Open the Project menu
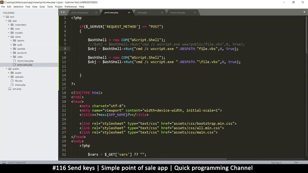Image resolution: width=308 pixels, height=173 pixels. point(59,7)
